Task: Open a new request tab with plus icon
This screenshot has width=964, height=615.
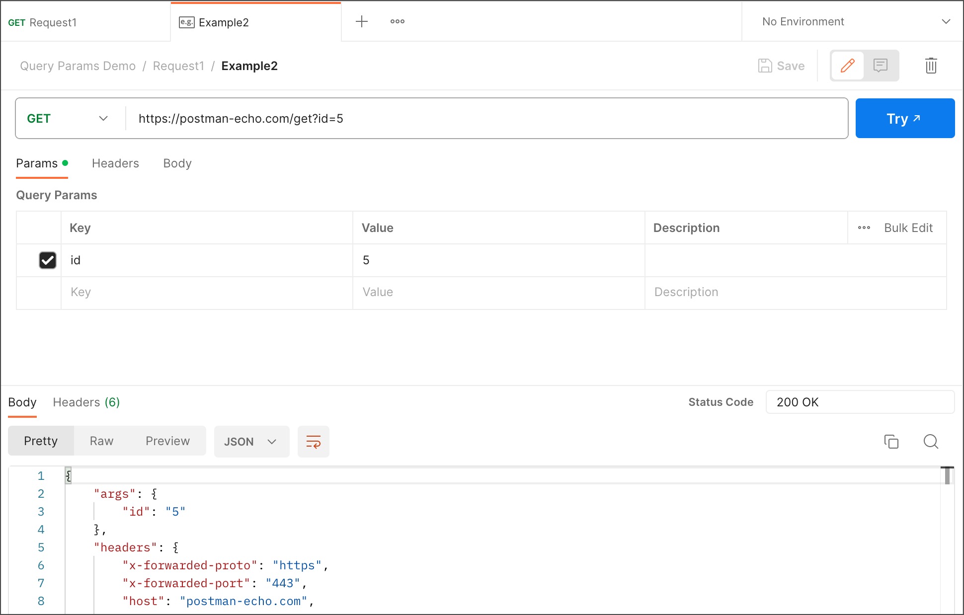Action: [361, 21]
